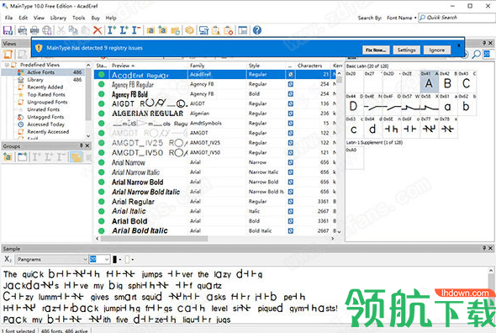Toggle pin on the Views panel

484,43
